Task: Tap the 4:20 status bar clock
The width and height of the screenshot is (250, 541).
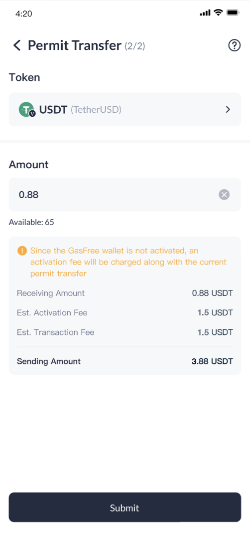Action: [x=24, y=14]
